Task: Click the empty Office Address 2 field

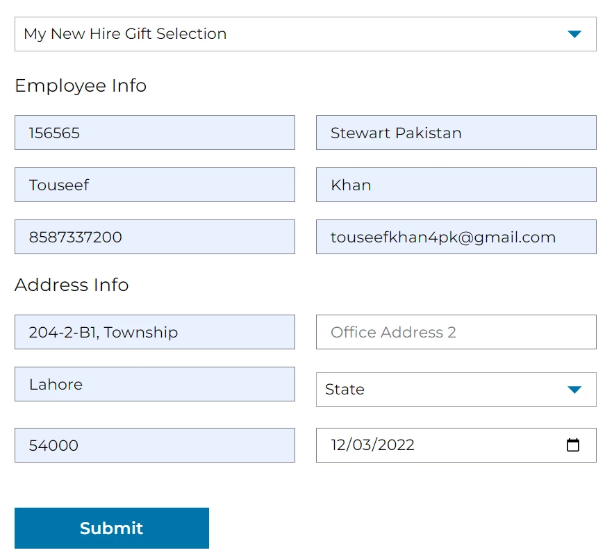Action: 456,332
